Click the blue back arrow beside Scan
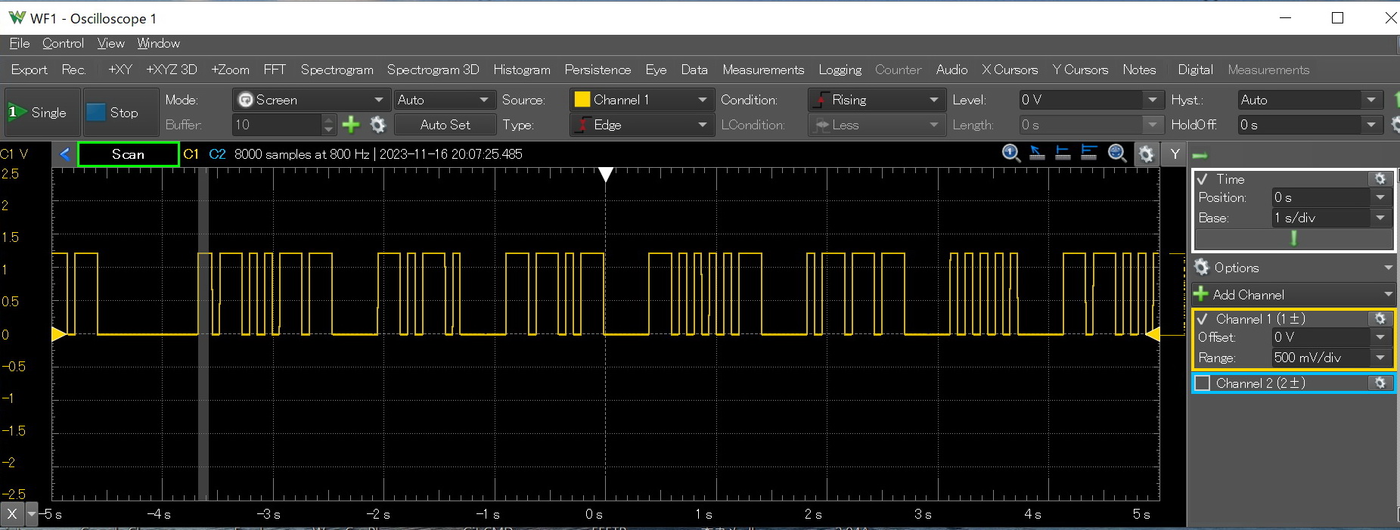The width and height of the screenshot is (1400, 530). point(65,154)
